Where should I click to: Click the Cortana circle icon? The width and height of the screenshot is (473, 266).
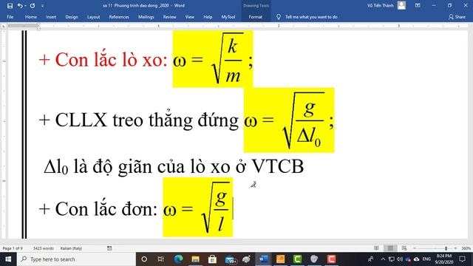(x=144, y=259)
